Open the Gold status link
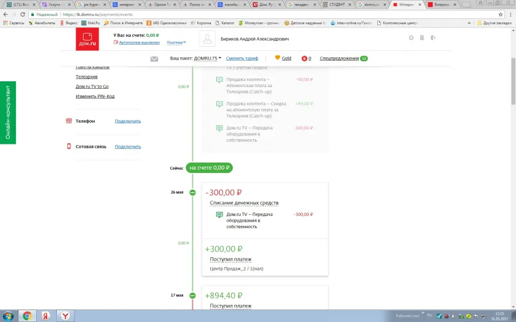This screenshot has width=516, height=322. pos(286,58)
